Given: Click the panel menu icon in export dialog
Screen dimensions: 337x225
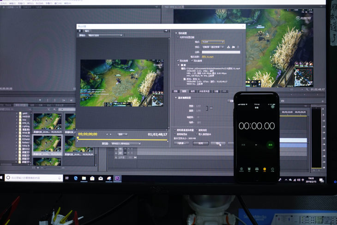Looking at the screenshot, I should pos(166,31).
